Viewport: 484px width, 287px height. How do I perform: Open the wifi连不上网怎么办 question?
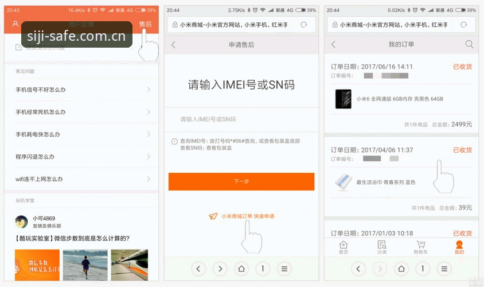[x=81, y=179]
